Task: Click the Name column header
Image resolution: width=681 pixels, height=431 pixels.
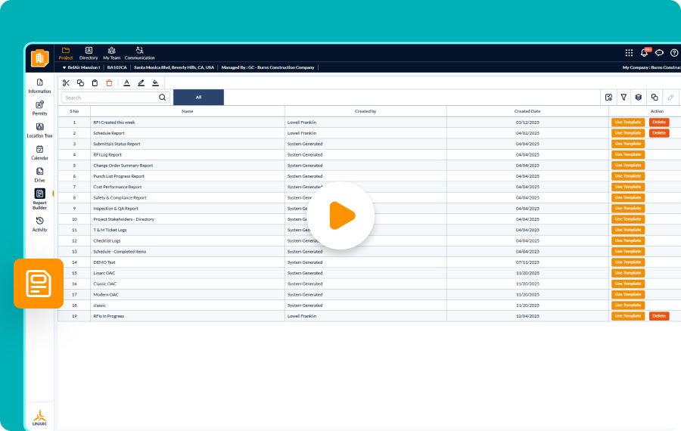Action: [187, 111]
